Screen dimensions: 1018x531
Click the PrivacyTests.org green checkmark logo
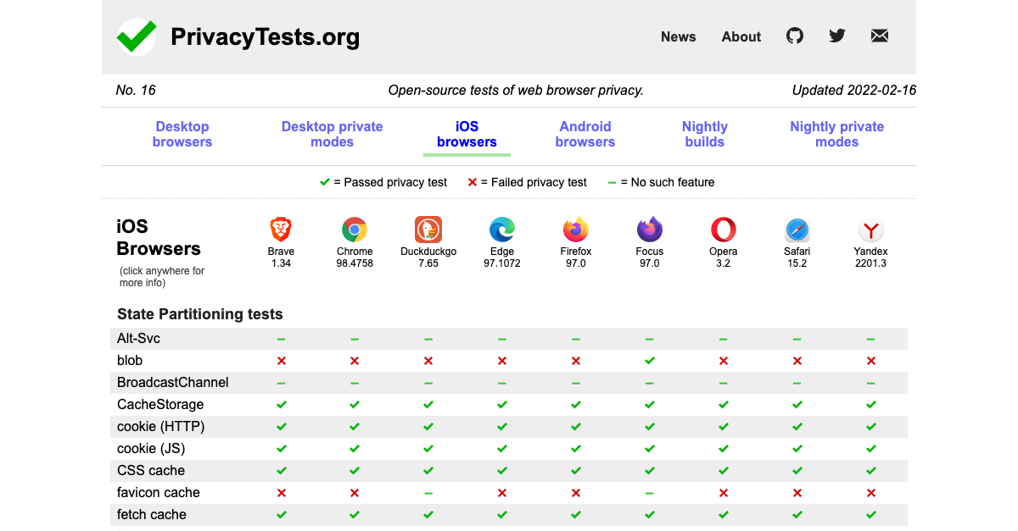136,36
